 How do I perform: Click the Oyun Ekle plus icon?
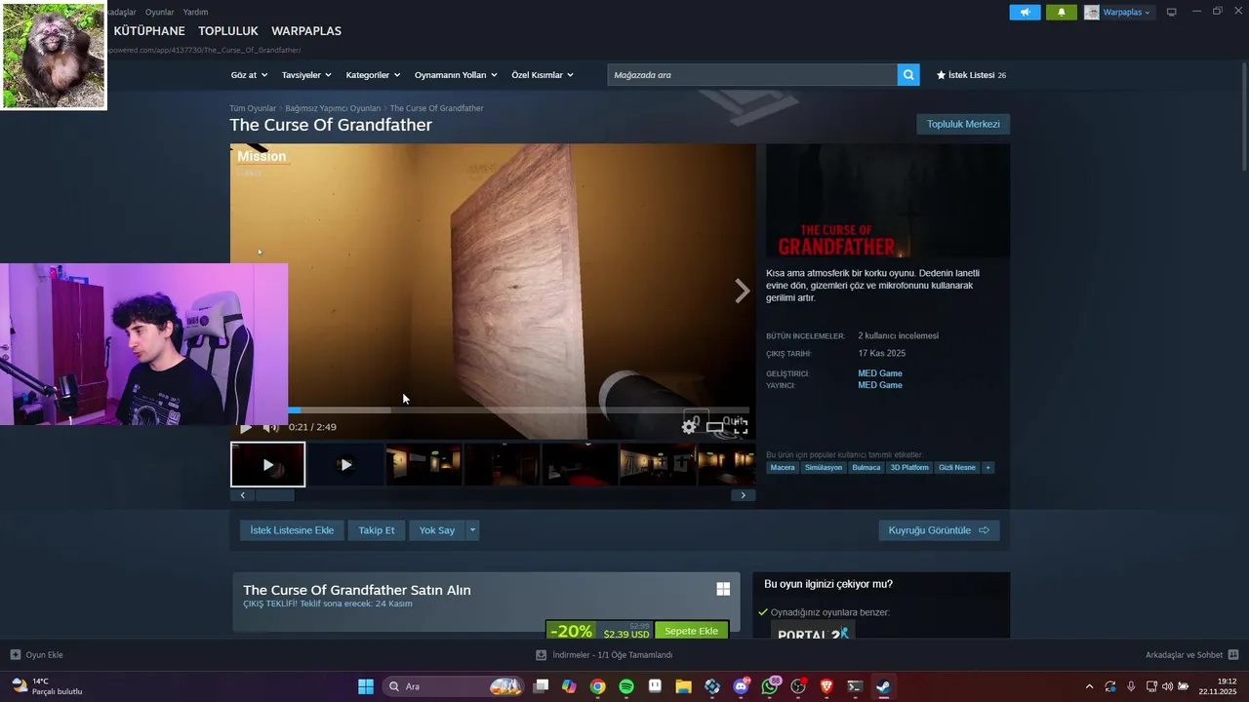[x=16, y=655]
